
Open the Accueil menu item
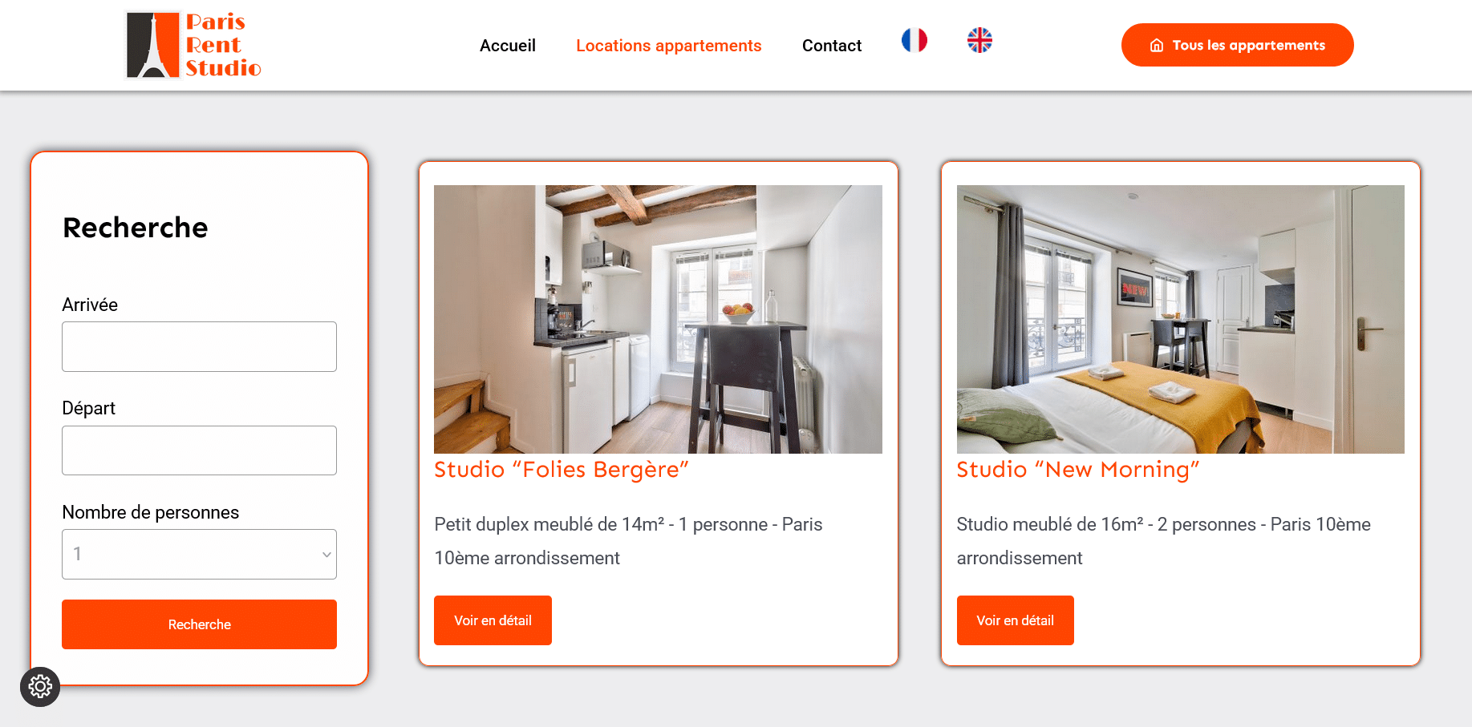[508, 46]
